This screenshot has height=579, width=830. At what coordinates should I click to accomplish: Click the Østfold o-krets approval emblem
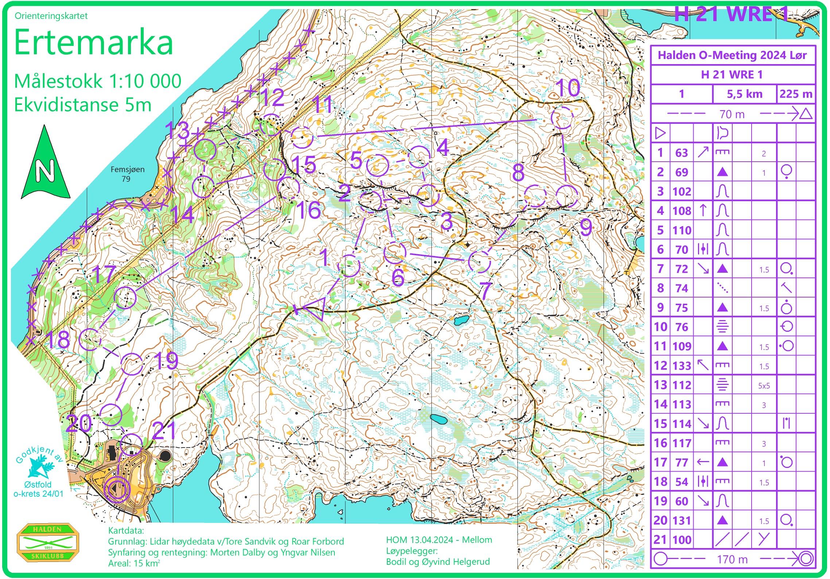click(x=38, y=472)
